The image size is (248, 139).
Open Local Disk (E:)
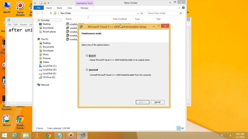49,73
